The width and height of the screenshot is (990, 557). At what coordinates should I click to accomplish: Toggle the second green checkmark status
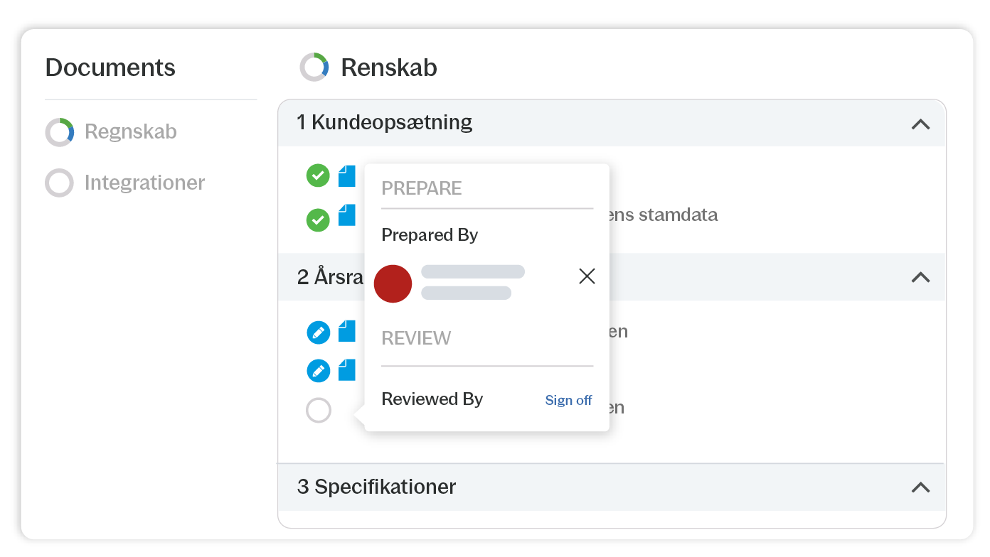(x=318, y=220)
